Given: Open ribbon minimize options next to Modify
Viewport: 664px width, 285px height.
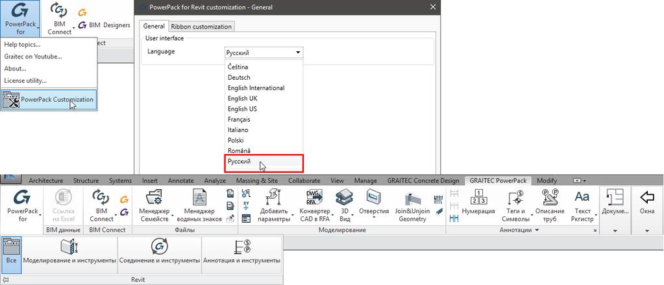Looking at the screenshot, I should 580,181.
